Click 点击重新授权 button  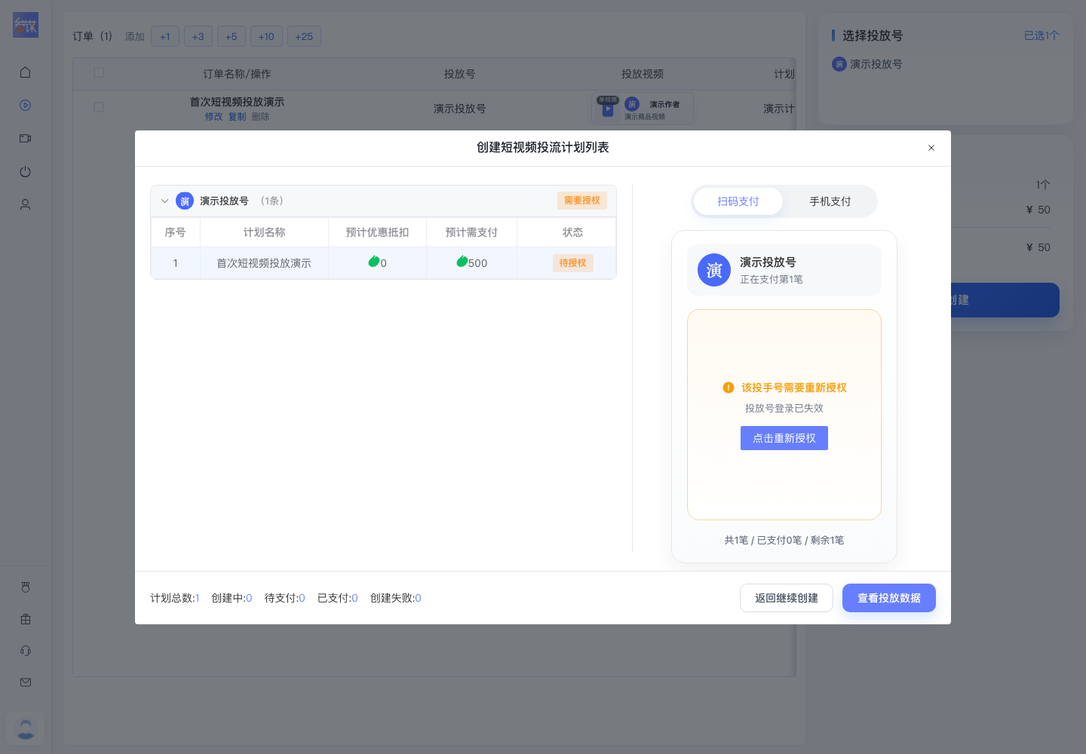point(784,438)
